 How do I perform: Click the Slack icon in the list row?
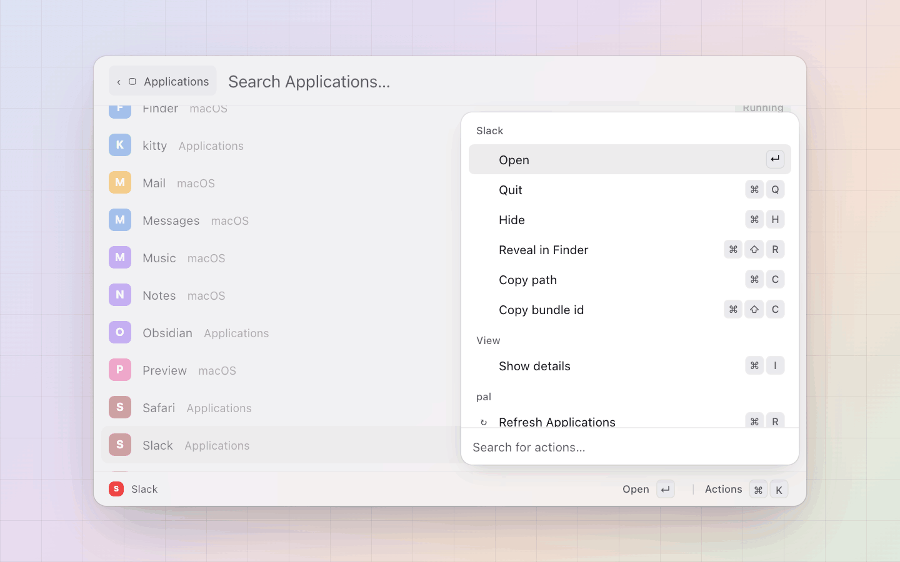(120, 445)
